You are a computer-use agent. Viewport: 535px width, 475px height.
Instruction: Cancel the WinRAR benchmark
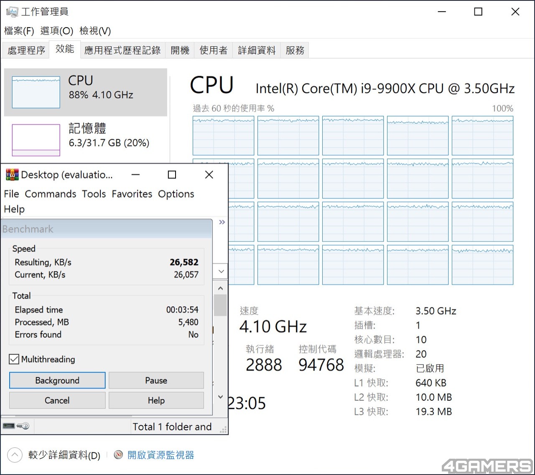point(57,400)
